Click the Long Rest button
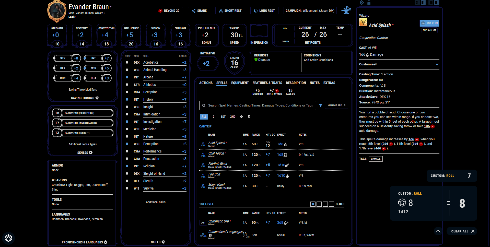The image size is (490, 247). pos(264,11)
